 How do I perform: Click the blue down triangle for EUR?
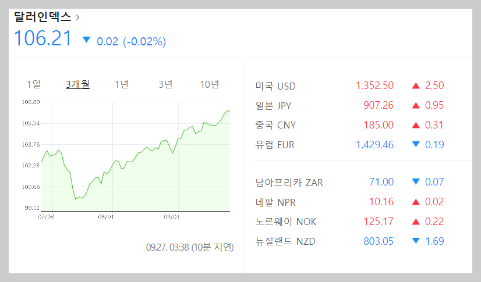[416, 144]
